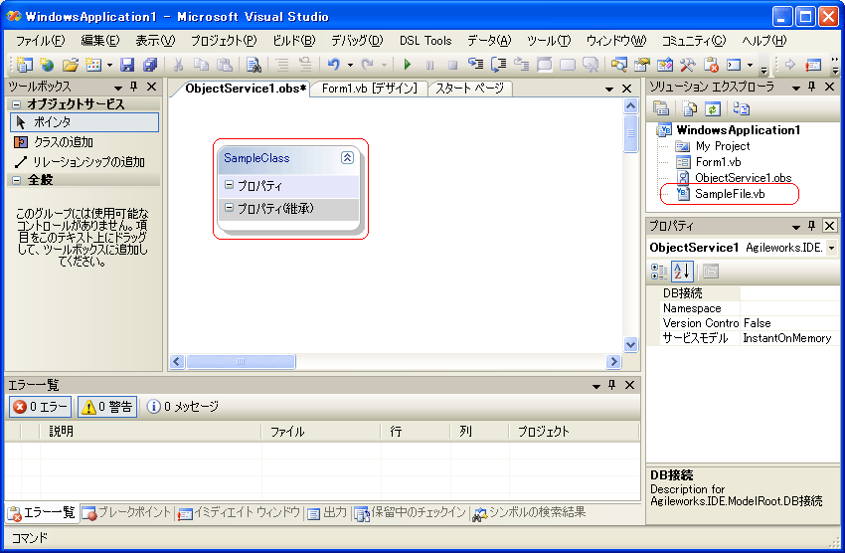Collapse the 全般 toolbox group
Image resolution: width=845 pixels, height=553 pixels.
[x=16, y=180]
